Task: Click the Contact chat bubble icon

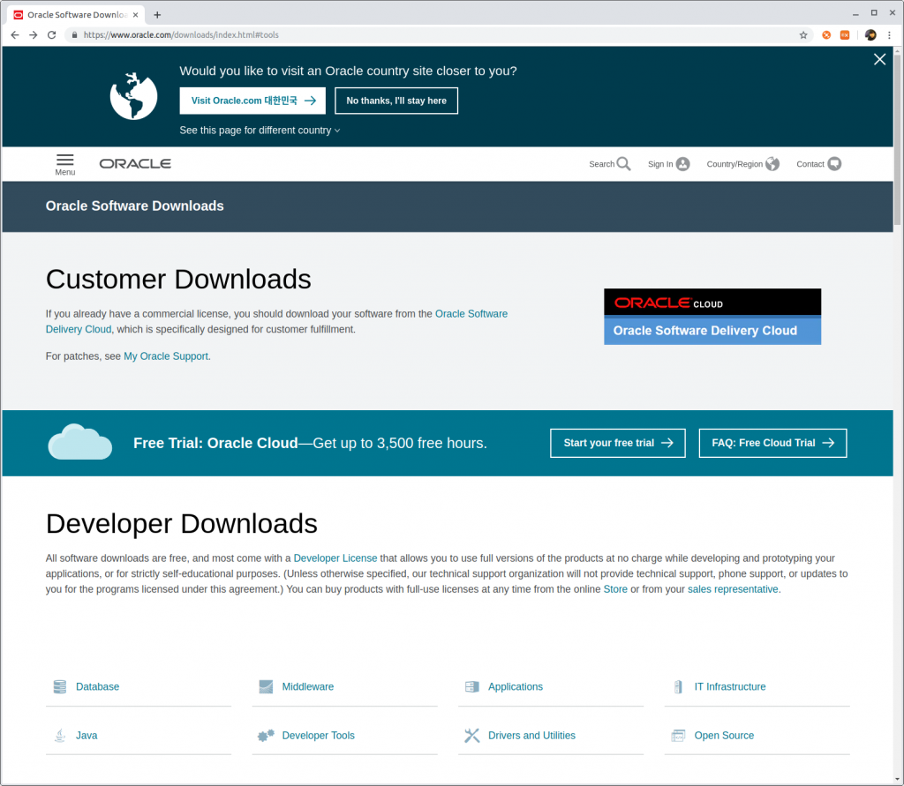Action: (834, 164)
